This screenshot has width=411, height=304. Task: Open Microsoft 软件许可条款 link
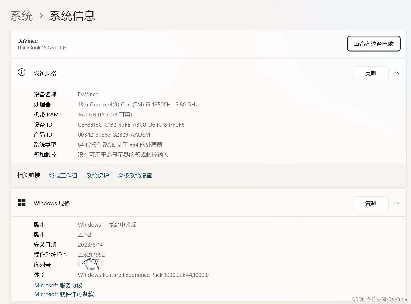(64, 294)
